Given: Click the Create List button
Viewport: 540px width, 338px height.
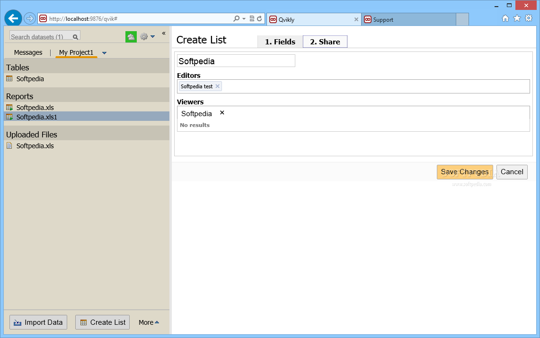Looking at the screenshot, I should tap(103, 322).
